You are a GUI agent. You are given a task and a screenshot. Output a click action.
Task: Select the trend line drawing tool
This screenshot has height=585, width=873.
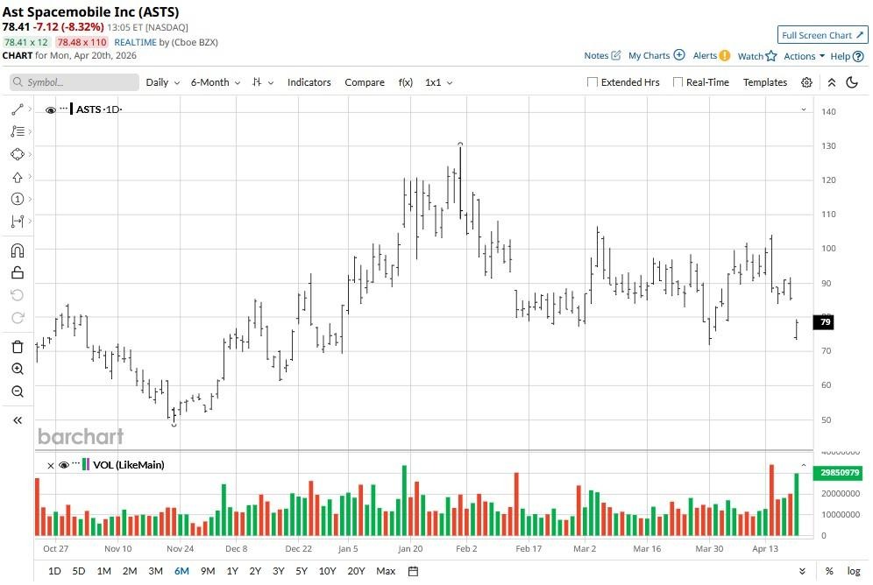click(18, 109)
